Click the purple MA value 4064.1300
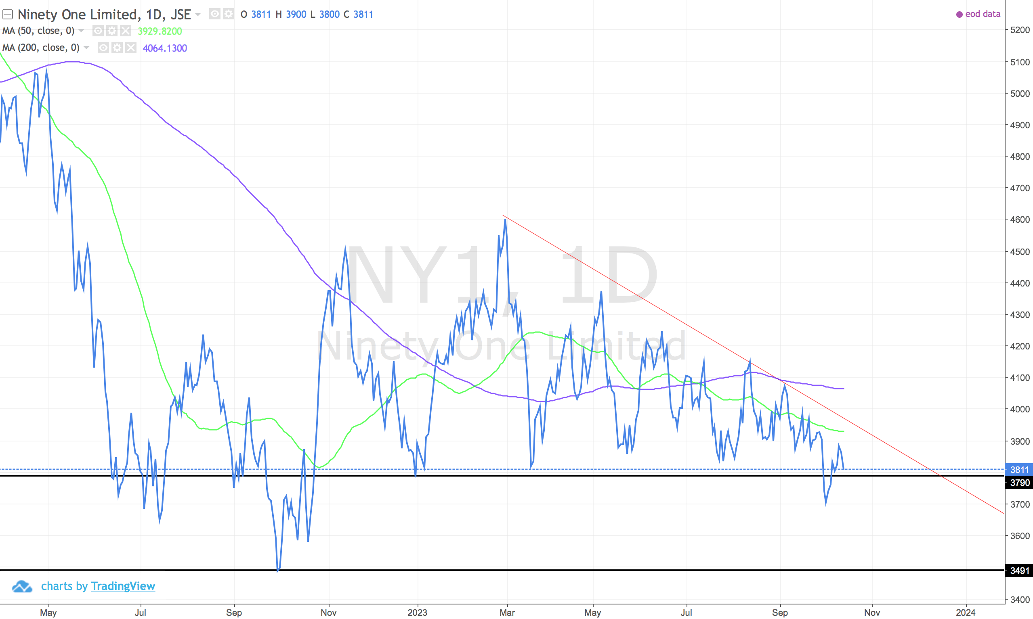Screen dimensions: 1033x619 [165, 48]
